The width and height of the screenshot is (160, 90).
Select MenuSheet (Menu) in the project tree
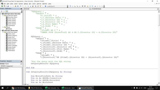[x=12, y=17]
